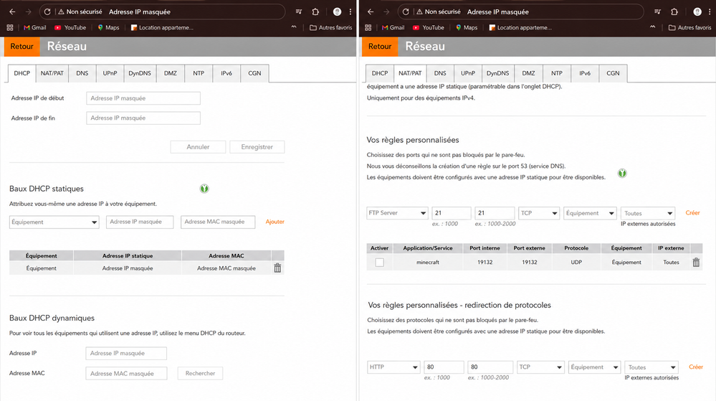Open Équipement dropdown under Baux DHCP statiques
The image size is (716, 401).
[x=54, y=222]
